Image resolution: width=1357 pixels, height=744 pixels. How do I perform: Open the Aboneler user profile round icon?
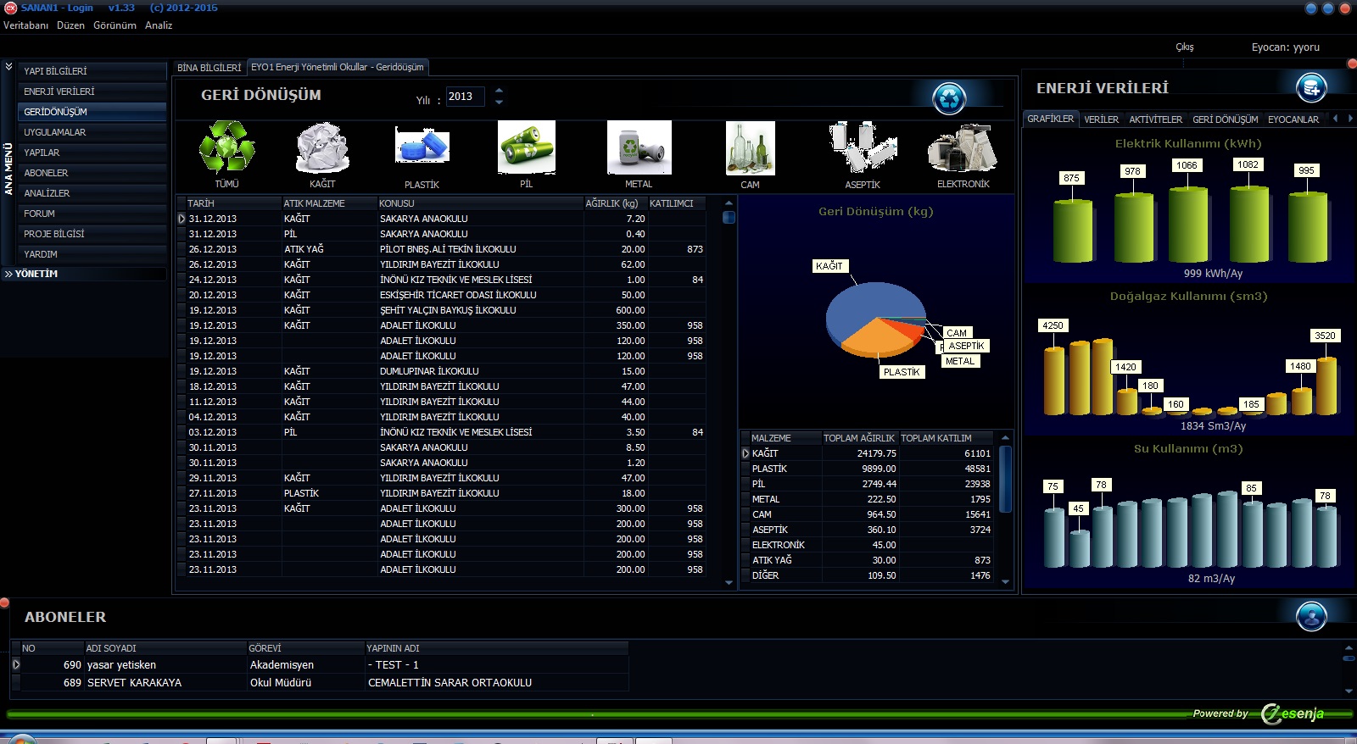(1311, 615)
